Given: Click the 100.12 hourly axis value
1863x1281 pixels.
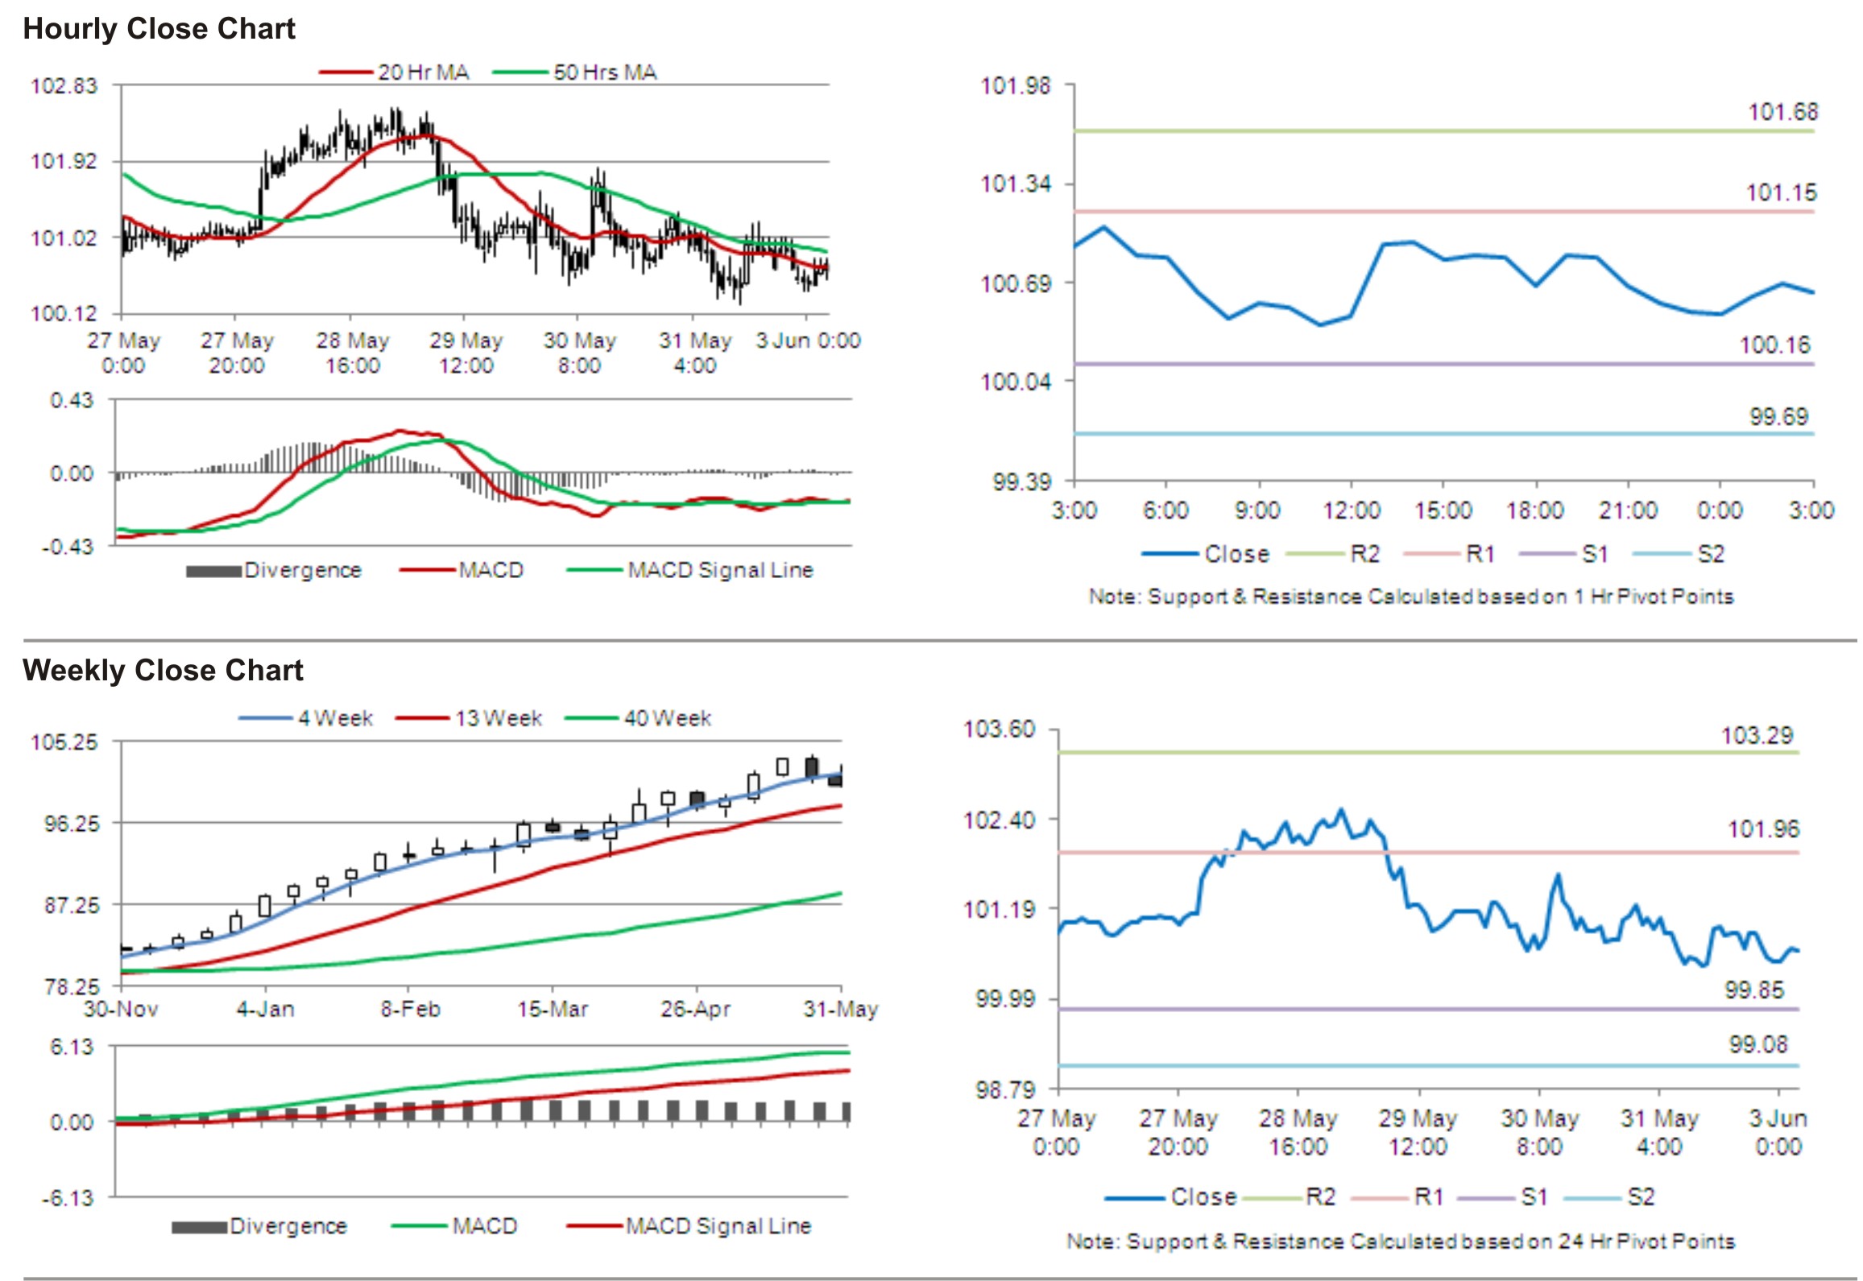Looking at the screenshot, I should [x=64, y=313].
